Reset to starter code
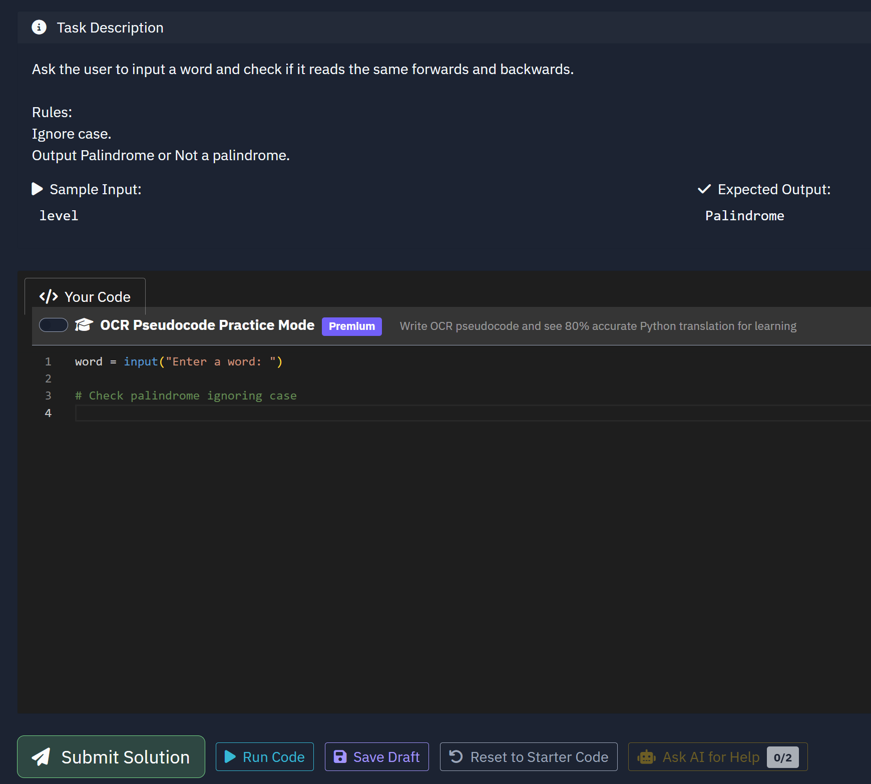 (529, 757)
